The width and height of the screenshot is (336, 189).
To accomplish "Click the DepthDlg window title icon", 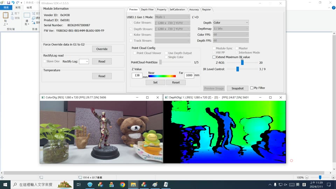I will [167, 97].
